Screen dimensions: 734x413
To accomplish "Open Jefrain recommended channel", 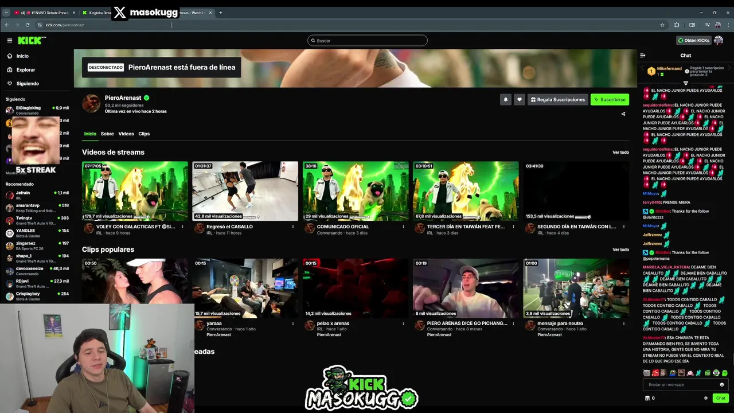I will (x=37, y=195).
